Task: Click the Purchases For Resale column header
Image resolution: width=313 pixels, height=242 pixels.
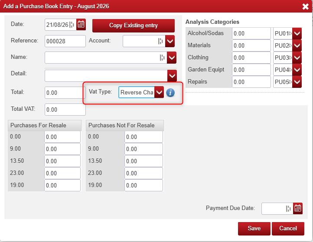Action: click(x=45, y=126)
